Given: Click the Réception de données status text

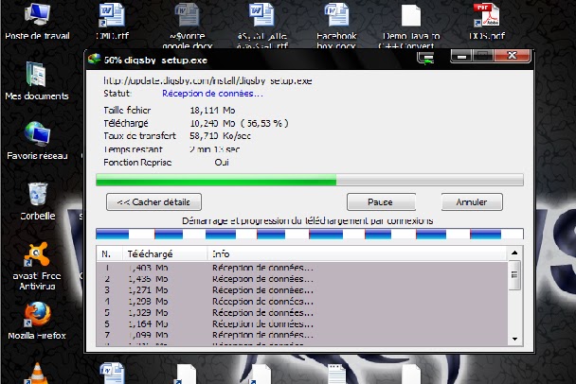Looking at the screenshot, I should 212,94.
